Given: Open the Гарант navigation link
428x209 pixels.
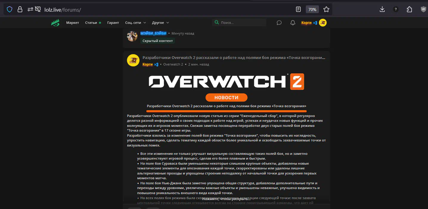Looking at the screenshot, I should pyautogui.click(x=113, y=23).
